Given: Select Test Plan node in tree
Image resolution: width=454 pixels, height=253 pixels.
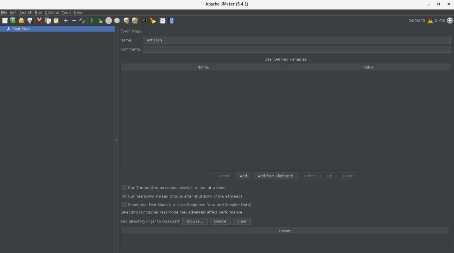Looking at the screenshot, I should tap(57, 29).
